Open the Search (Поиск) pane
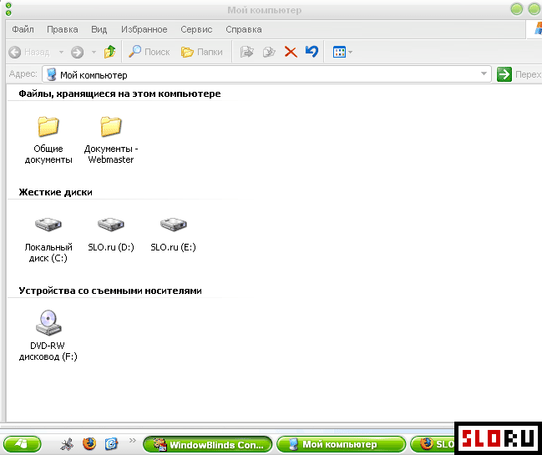 coord(149,52)
